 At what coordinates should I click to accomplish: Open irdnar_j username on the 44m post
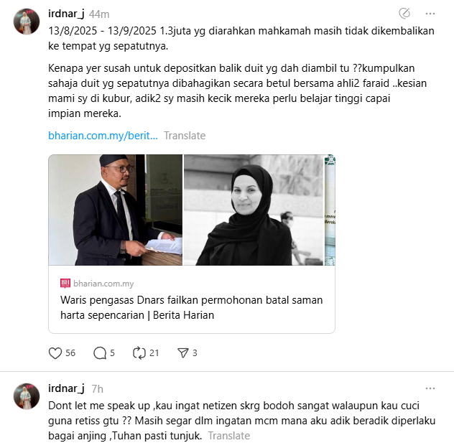pos(66,14)
